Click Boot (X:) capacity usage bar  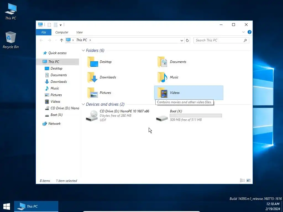pyautogui.click(x=196, y=116)
